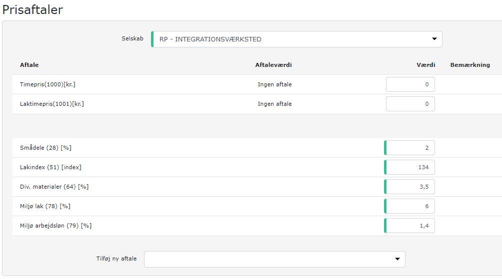Viewport: 502px width, 279px height.
Task: Click the Smådele (28) [%] row label
Action: (x=45, y=148)
